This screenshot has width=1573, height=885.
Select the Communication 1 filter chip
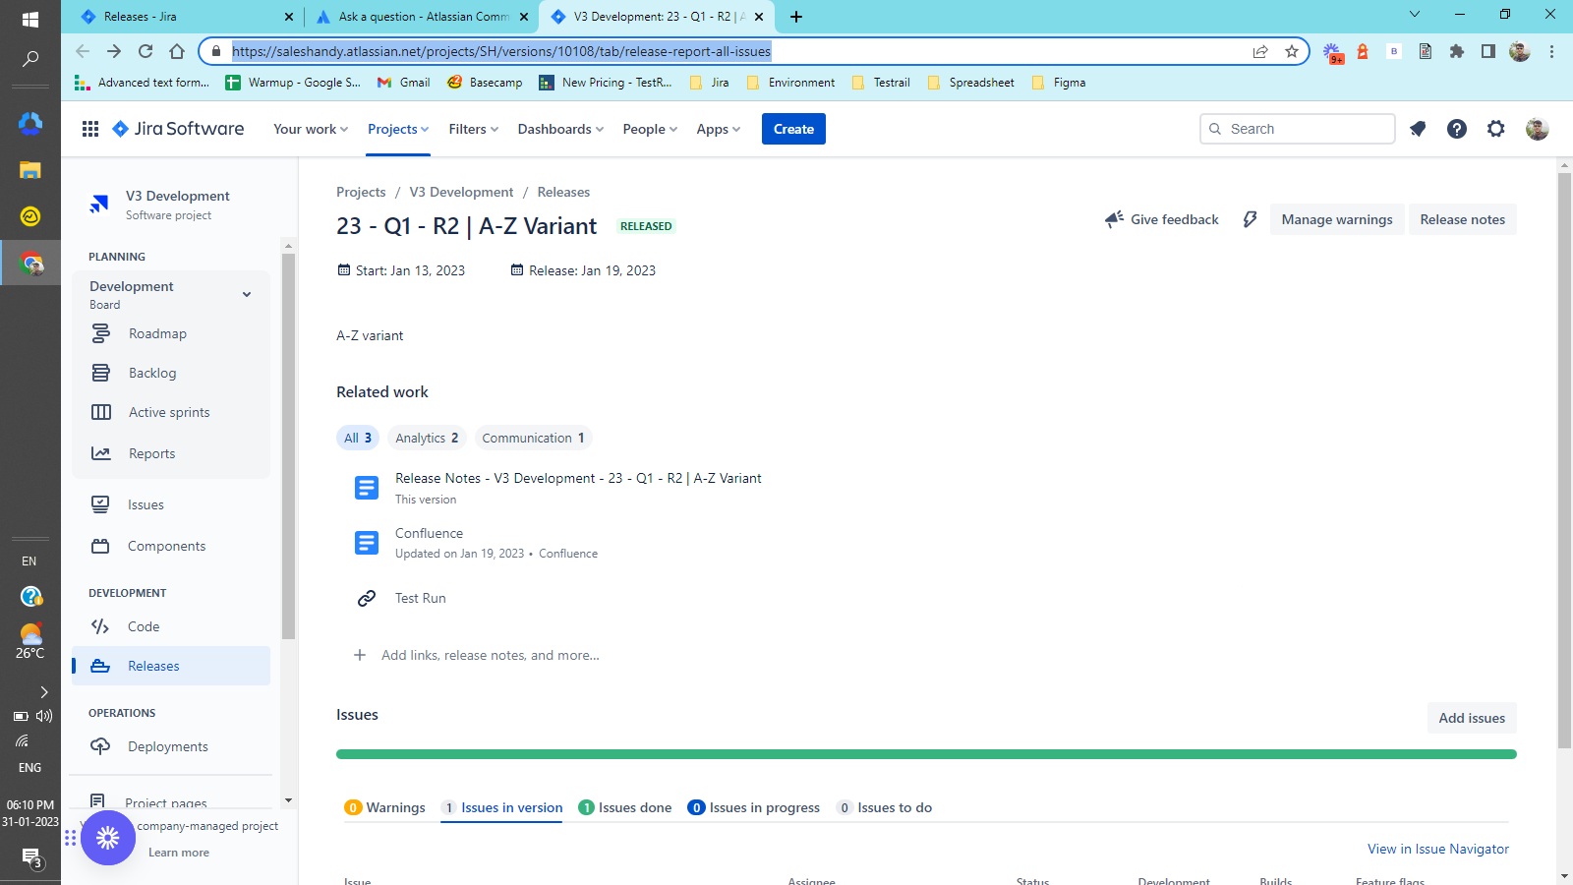533,438
